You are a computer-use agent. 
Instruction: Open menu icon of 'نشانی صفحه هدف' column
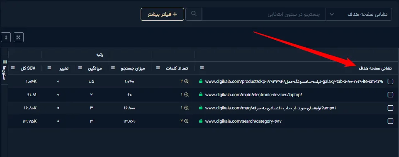(x=202, y=68)
